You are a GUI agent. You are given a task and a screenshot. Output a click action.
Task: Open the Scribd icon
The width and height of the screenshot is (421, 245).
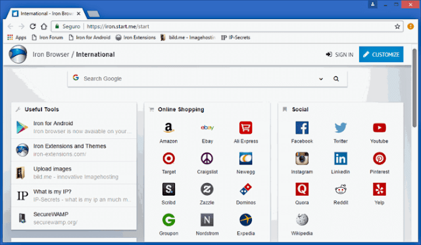coord(168,189)
